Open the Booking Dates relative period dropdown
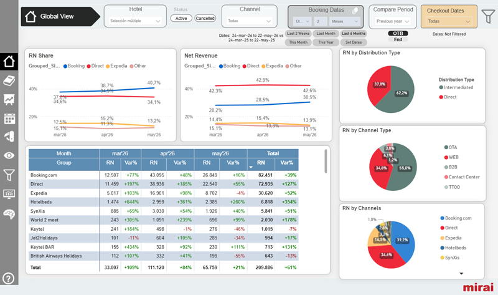Image resolution: width=498 pixels, height=295 pixels. pos(302,22)
